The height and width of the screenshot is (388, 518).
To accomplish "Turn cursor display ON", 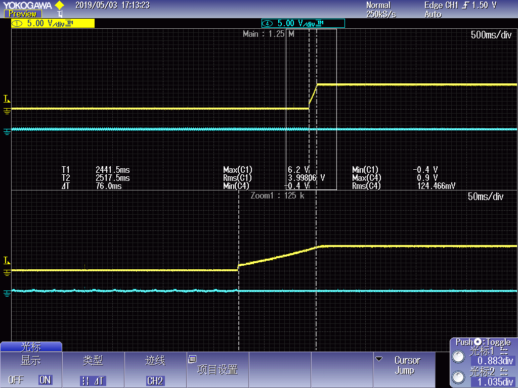I will click(x=45, y=380).
